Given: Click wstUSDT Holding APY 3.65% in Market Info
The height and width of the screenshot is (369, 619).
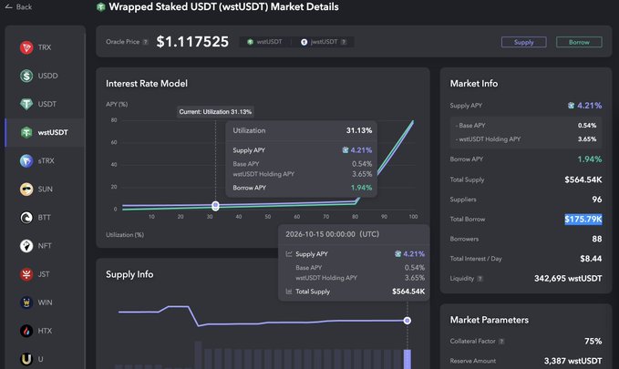Looking at the screenshot, I should pyautogui.click(x=526, y=138).
